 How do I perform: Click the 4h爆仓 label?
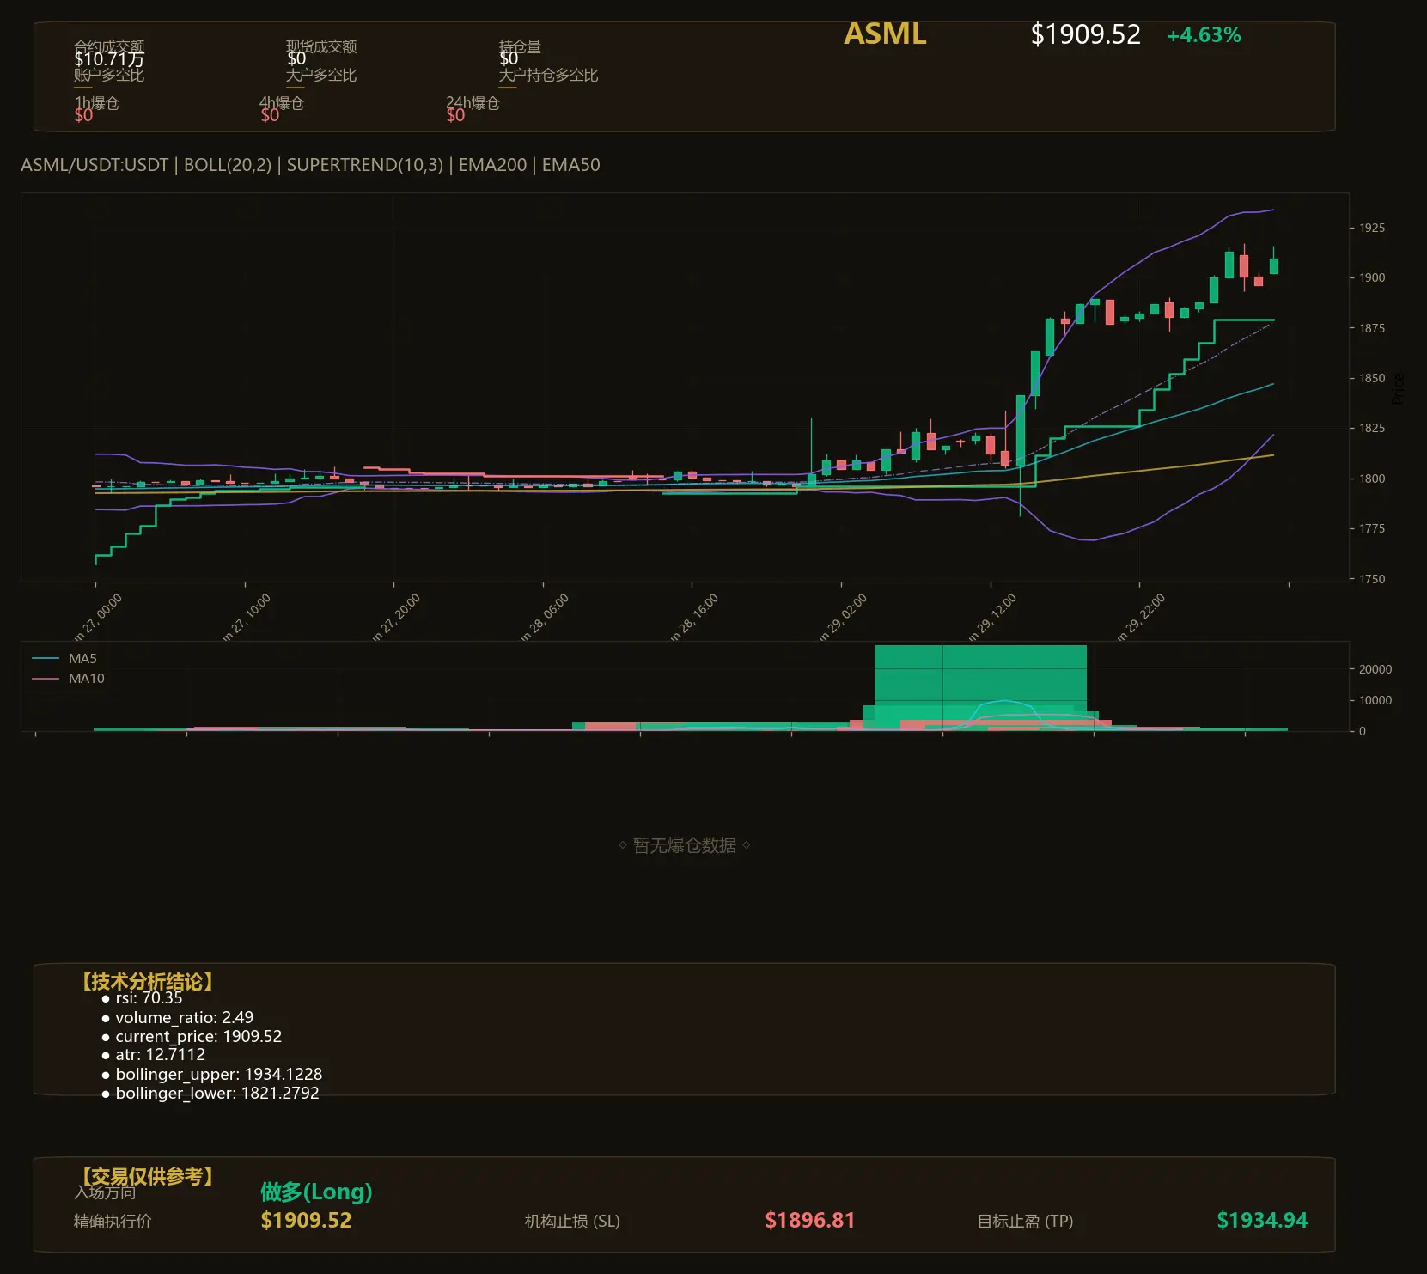(282, 103)
